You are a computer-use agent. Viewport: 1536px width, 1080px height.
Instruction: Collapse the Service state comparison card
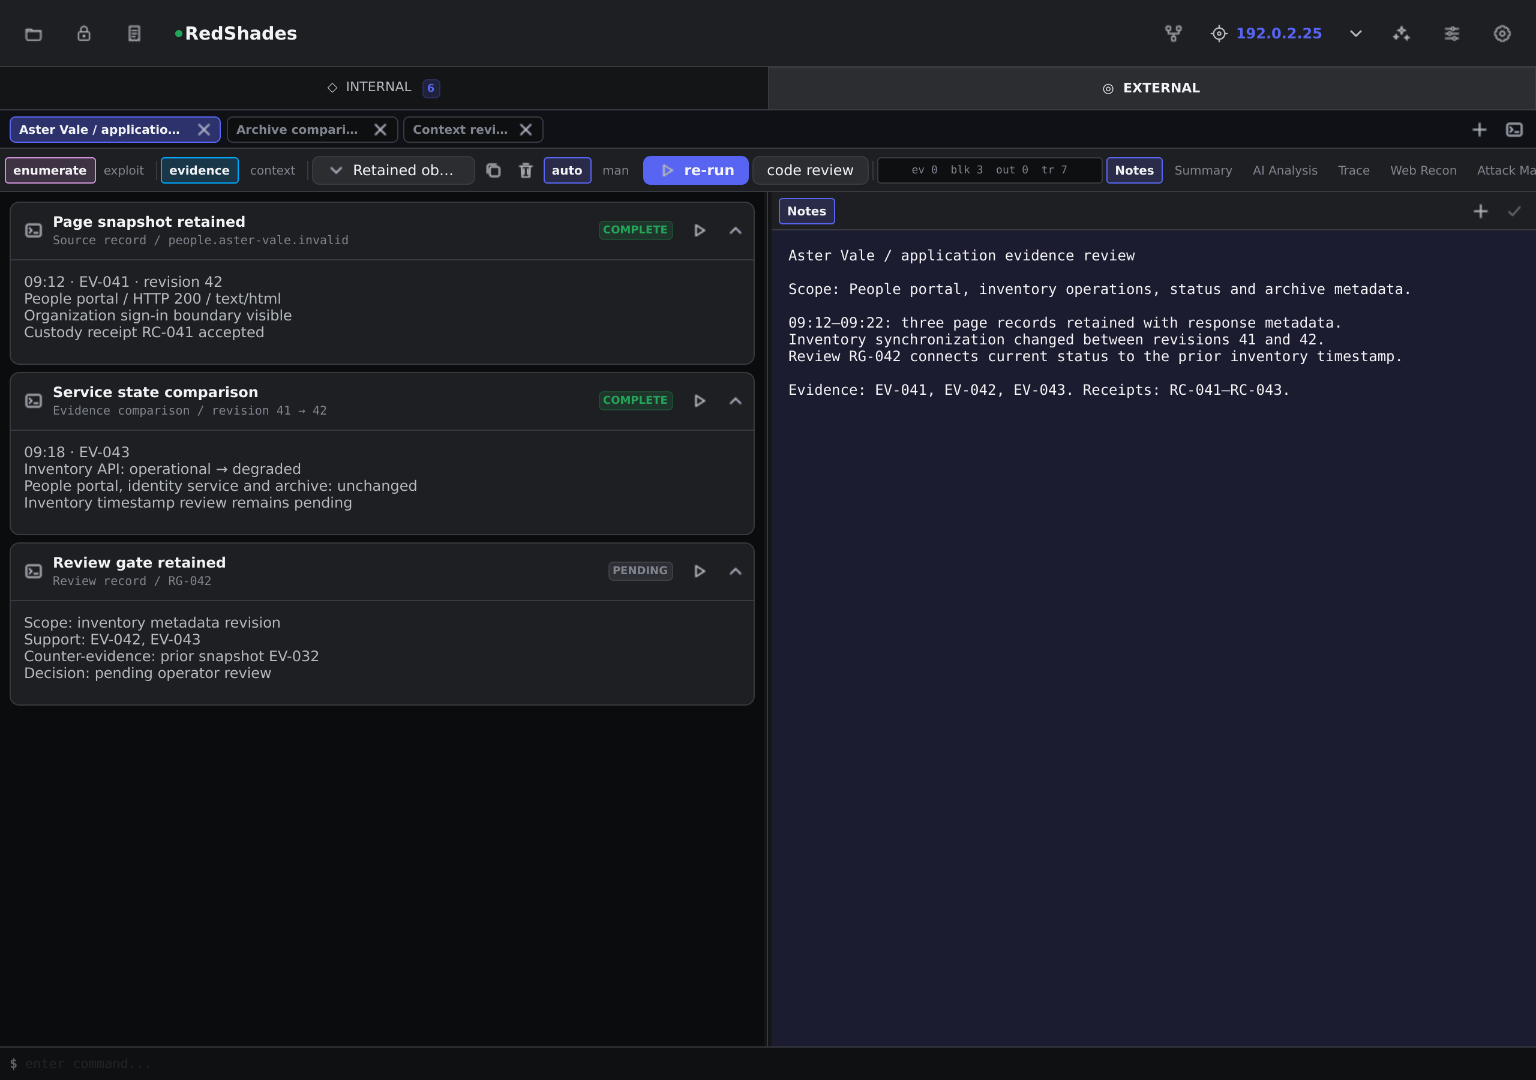point(735,401)
